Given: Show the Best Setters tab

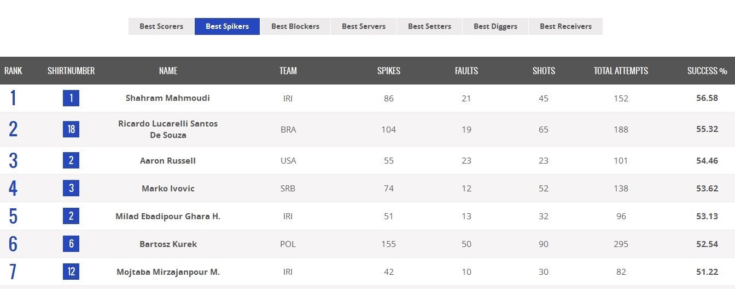Looking at the screenshot, I should (x=430, y=26).
